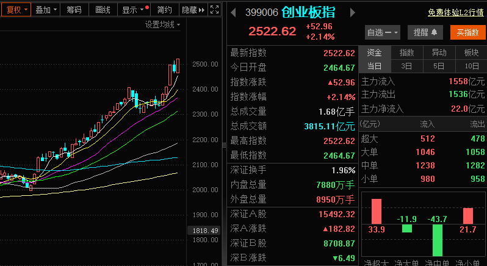Switch to the 指数 tab

click(x=406, y=52)
